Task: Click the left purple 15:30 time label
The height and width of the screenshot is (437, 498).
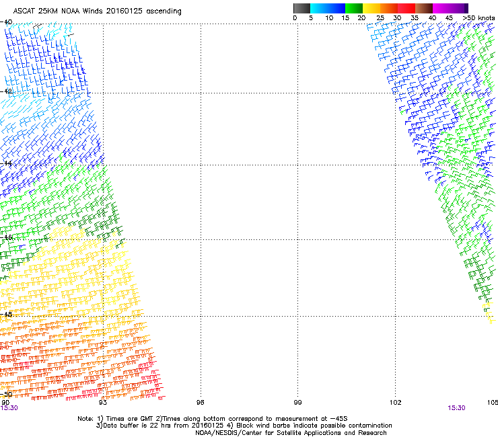Action: (x=9, y=408)
